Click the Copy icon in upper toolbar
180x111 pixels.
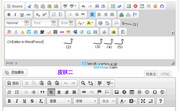[x=36, y=6]
